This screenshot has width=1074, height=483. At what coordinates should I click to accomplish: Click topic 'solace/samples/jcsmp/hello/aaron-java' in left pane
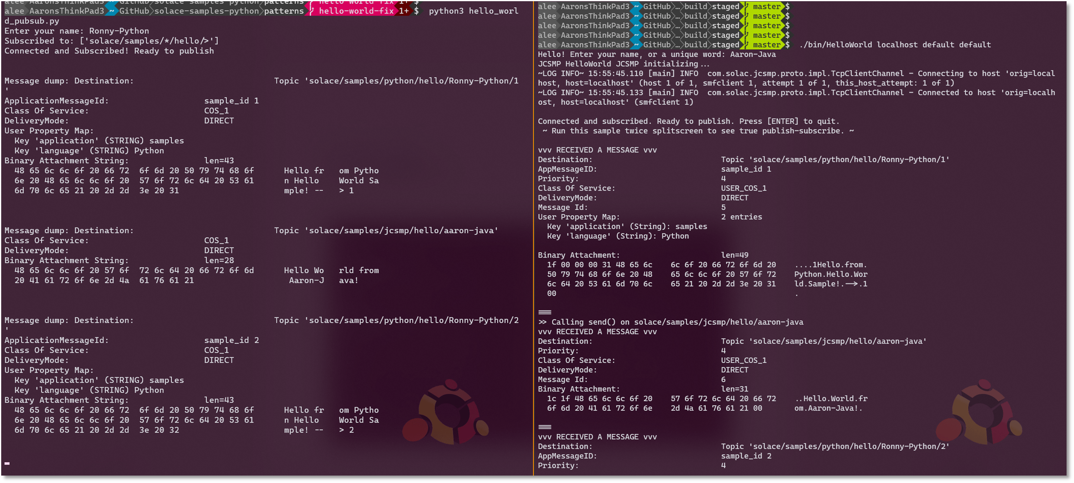[x=401, y=230]
